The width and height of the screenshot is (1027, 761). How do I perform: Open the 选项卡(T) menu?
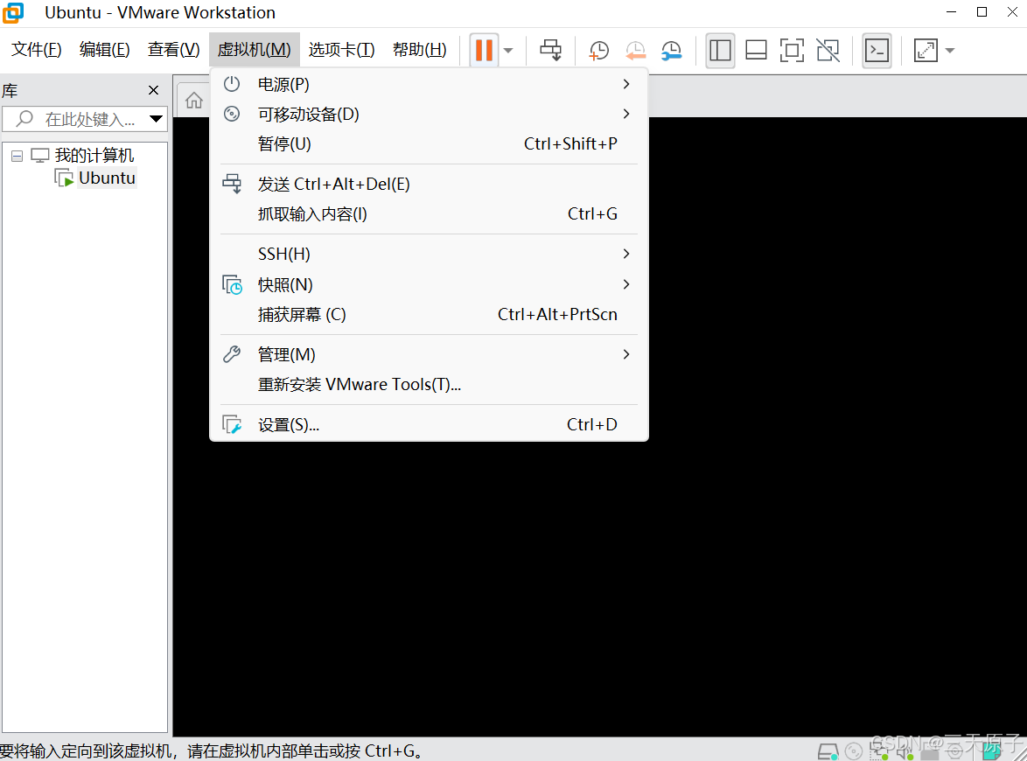click(x=341, y=49)
